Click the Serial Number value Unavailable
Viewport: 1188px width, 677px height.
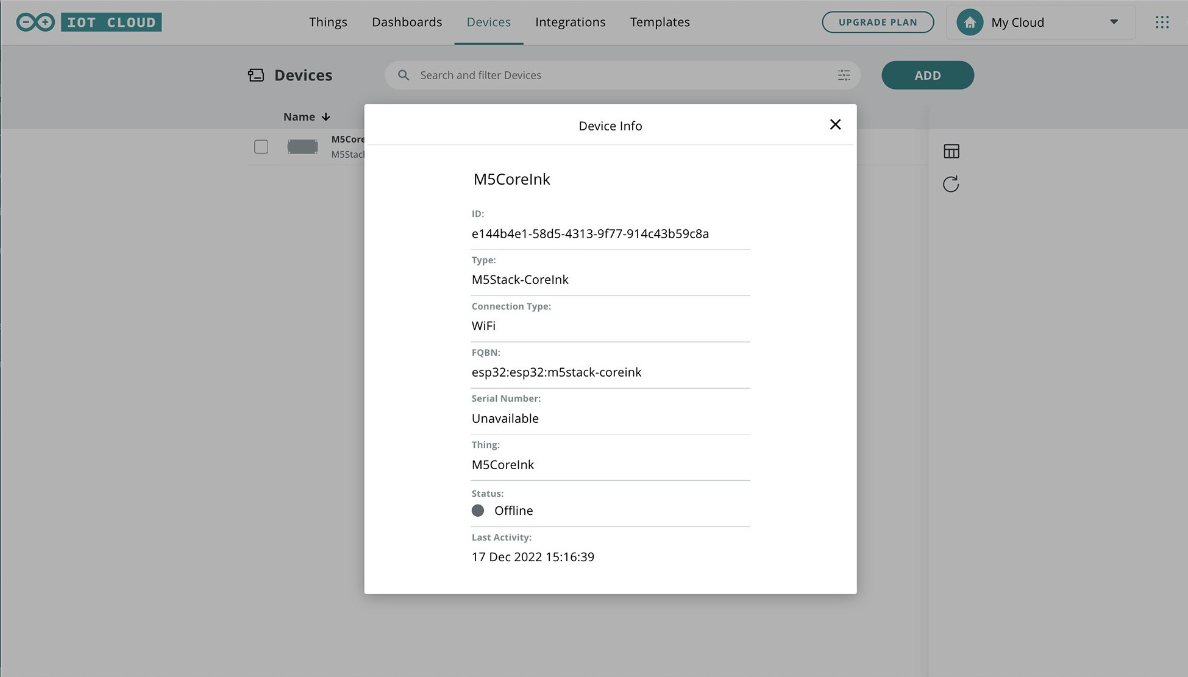click(505, 419)
